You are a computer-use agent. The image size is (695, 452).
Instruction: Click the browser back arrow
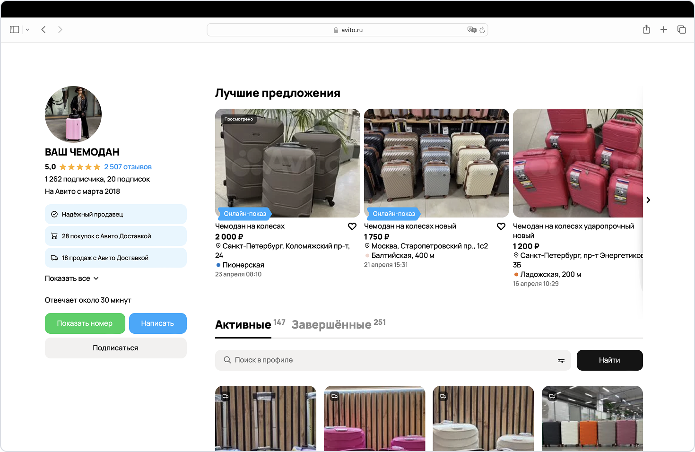(x=43, y=30)
